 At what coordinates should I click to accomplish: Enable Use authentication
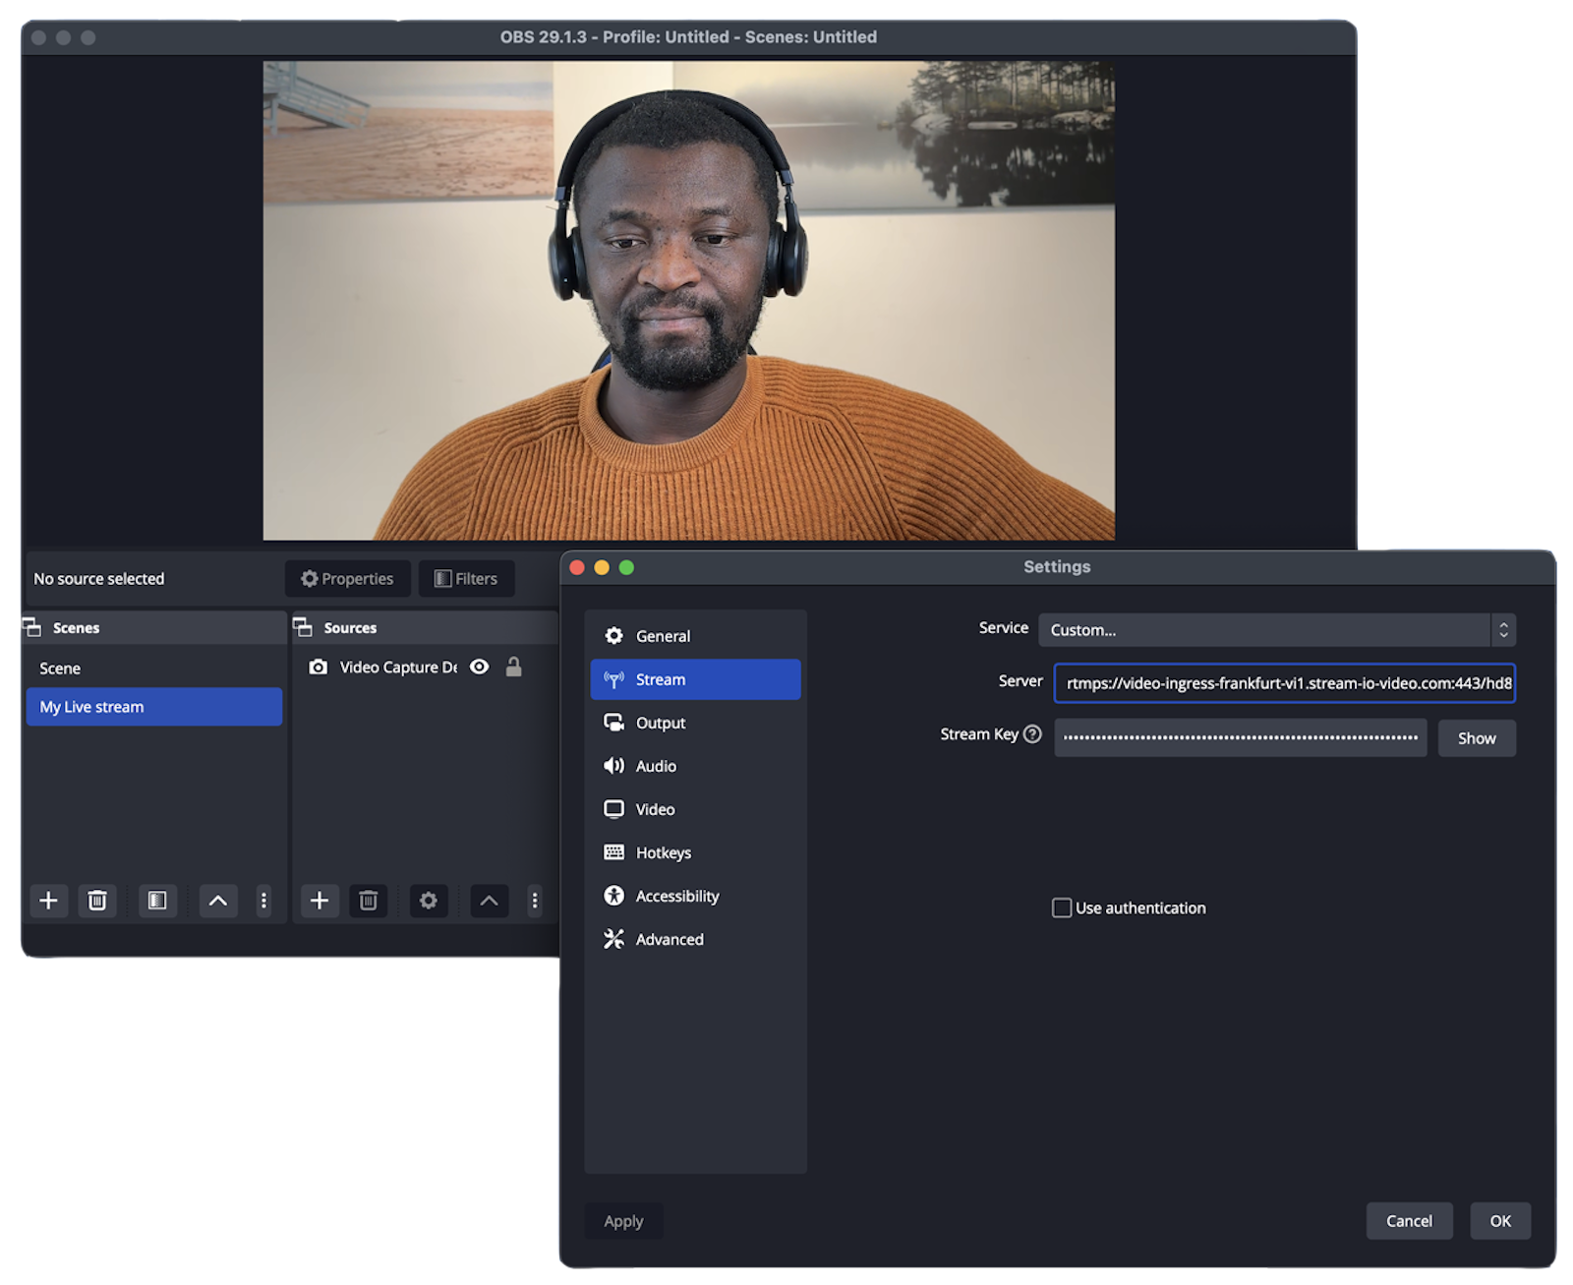pyautogui.click(x=1062, y=907)
